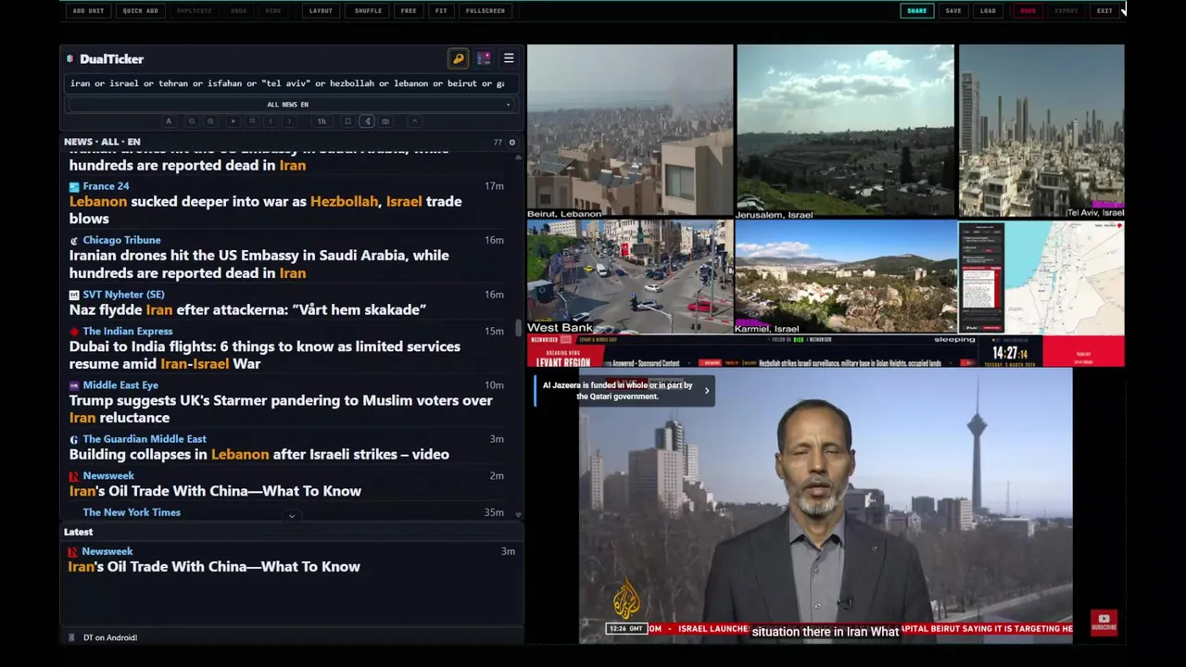Click the Beirut, Lebanon live camera
Image resolution: width=1186 pixels, height=667 pixels.
coord(630,131)
